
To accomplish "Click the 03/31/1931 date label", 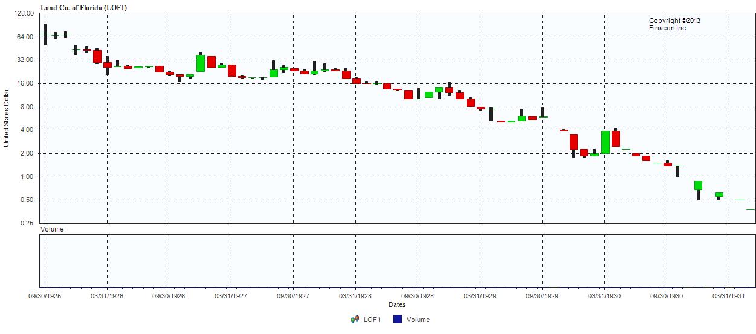I will tap(729, 296).
